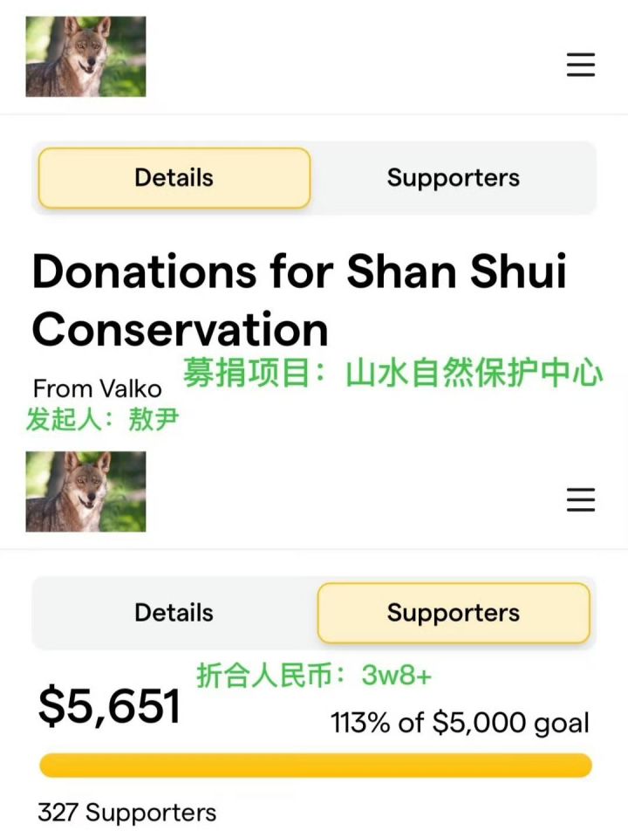This screenshot has width=628, height=838.
Task: Click the words 'Shan Shui' in the heading
Action: coord(456,271)
